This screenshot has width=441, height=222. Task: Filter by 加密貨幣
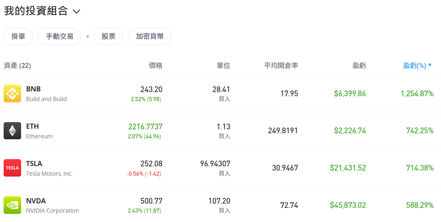tap(150, 37)
